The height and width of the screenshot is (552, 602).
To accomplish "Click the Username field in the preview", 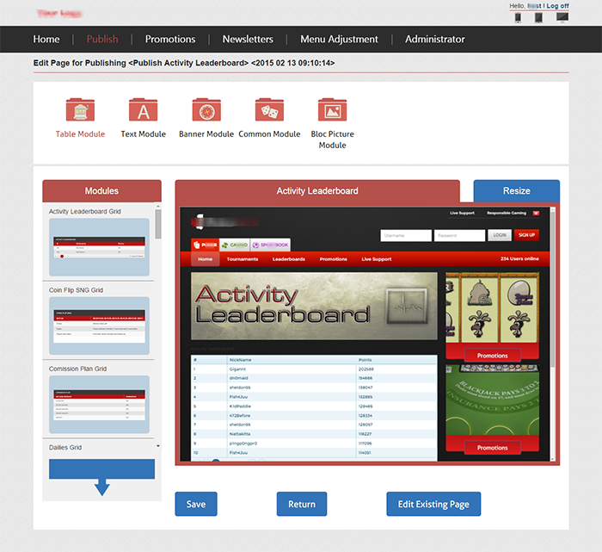I will [406, 235].
